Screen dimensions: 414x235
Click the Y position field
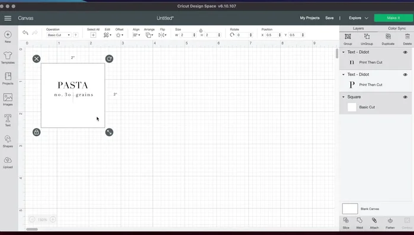294,35
